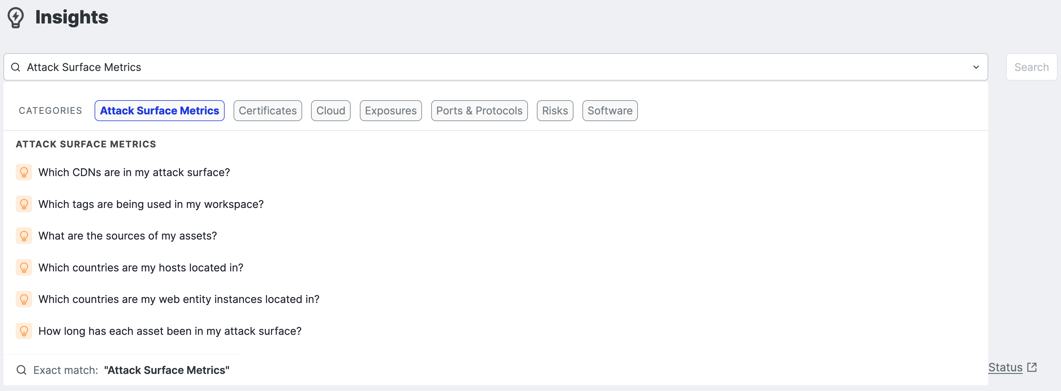Filter by Ports & Protocols category
This screenshot has width=1061, height=391.
coord(479,111)
